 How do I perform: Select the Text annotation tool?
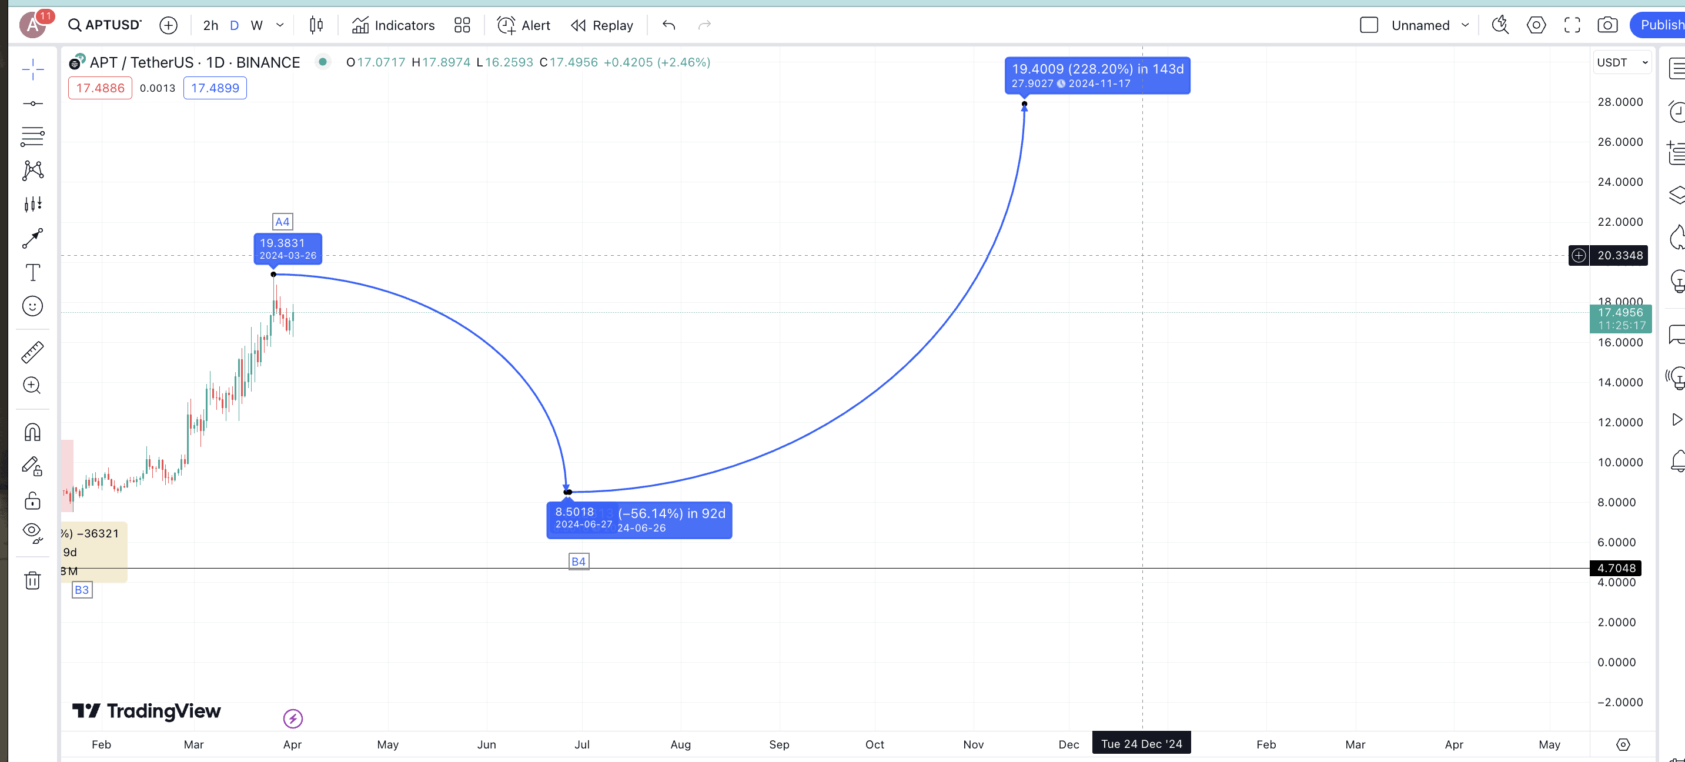click(x=32, y=272)
